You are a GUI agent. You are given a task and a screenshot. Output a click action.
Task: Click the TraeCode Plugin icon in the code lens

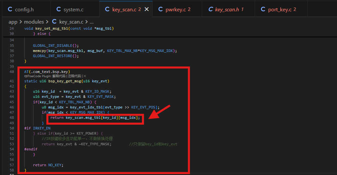click(x=26, y=76)
